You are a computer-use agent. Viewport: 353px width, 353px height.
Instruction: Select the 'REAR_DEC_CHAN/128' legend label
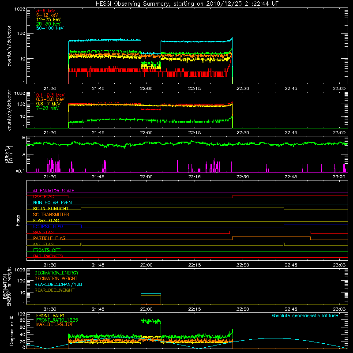[58, 284]
